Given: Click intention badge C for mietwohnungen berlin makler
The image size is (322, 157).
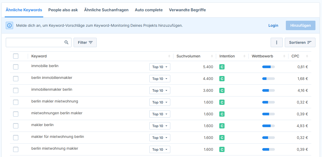Looking at the screenshot, I should pos(222,114).
